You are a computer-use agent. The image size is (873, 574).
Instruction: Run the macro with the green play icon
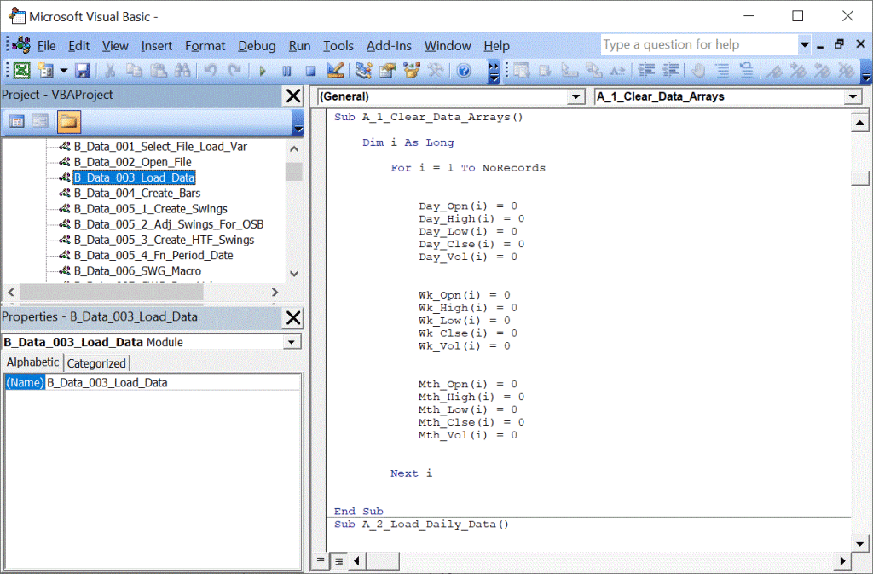pos(263,71)
